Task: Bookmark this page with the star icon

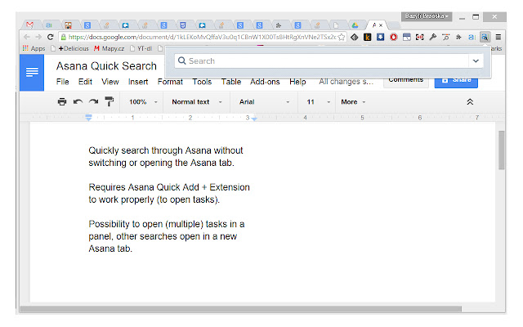Action: pos(342,37)
